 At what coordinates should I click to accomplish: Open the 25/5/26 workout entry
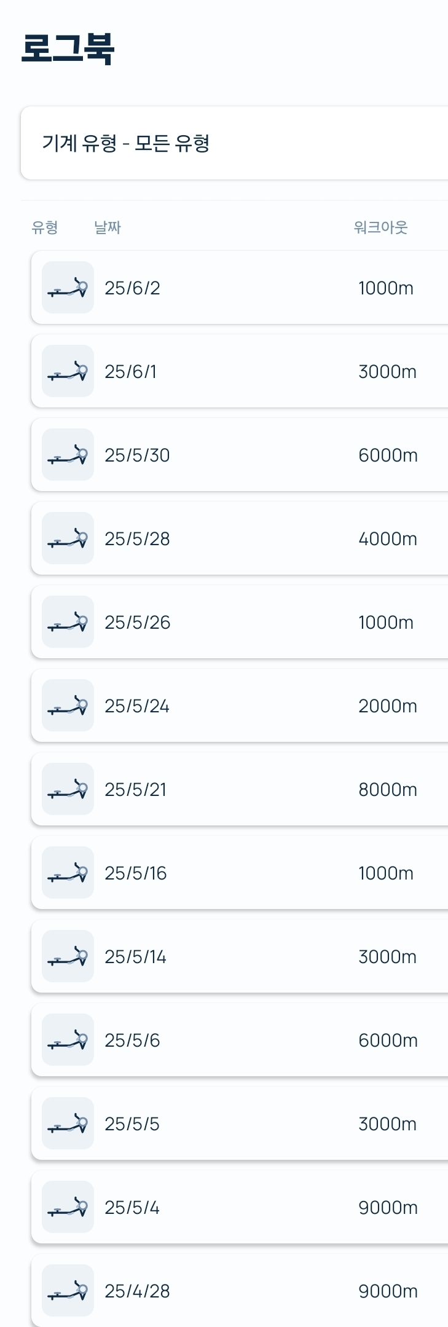(x=240, y=622)
